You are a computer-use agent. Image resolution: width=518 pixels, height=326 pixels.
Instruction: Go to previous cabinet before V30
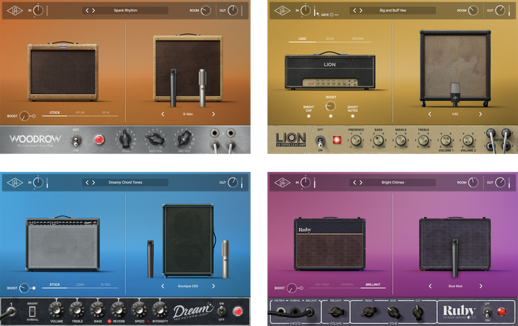point(429,114)
